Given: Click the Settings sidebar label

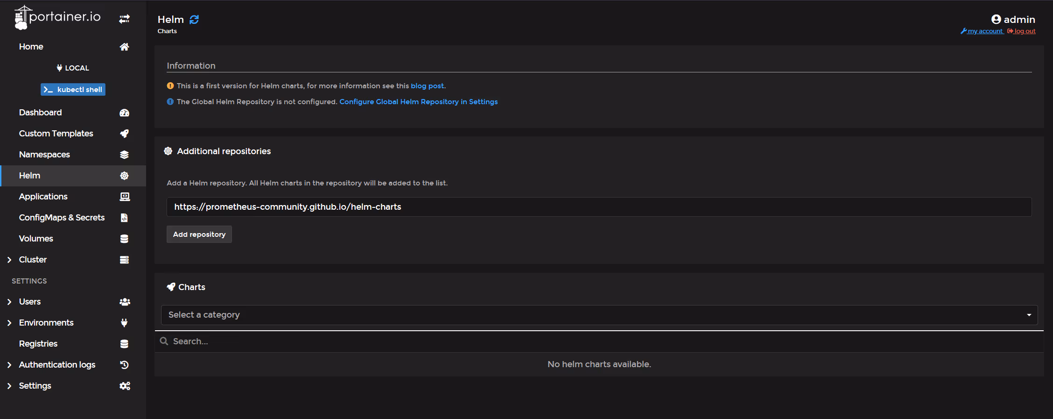Looking at the screenshot, I should point(35,386).
